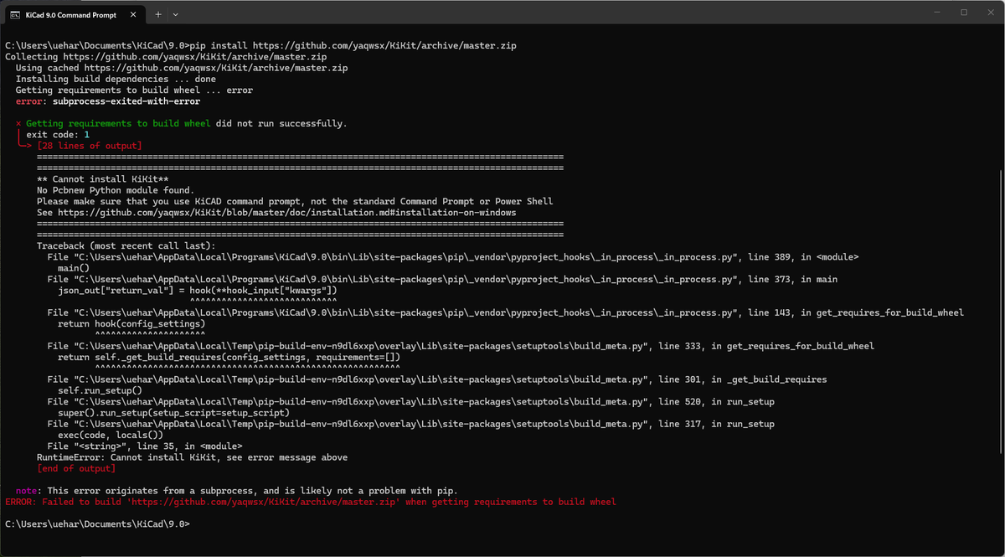This screenshot has height=557, width=1005.
Task: Click the 'line 520, in run_setup' file line
Action: click(410, 401)
